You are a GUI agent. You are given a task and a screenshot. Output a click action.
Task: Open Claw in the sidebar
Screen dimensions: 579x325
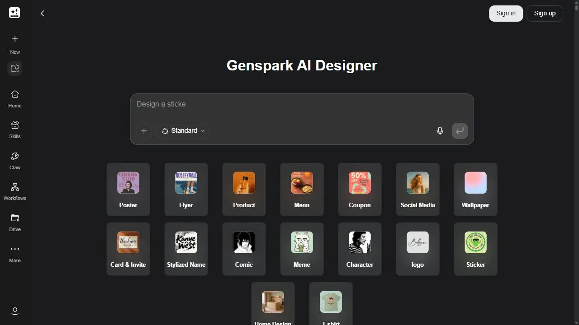coord(15,161)
